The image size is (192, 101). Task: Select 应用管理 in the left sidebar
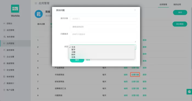tap(15, 43)
